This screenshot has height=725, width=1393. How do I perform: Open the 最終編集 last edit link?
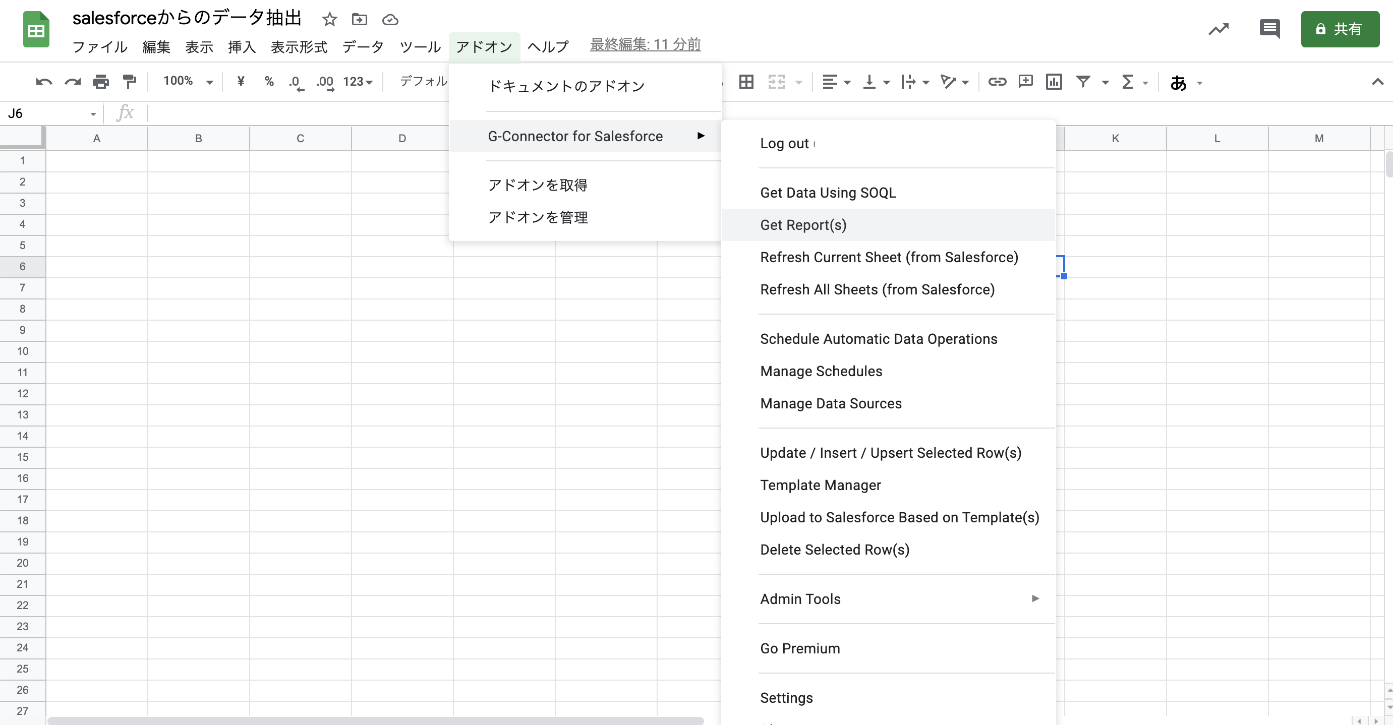(x=645, y=45)
